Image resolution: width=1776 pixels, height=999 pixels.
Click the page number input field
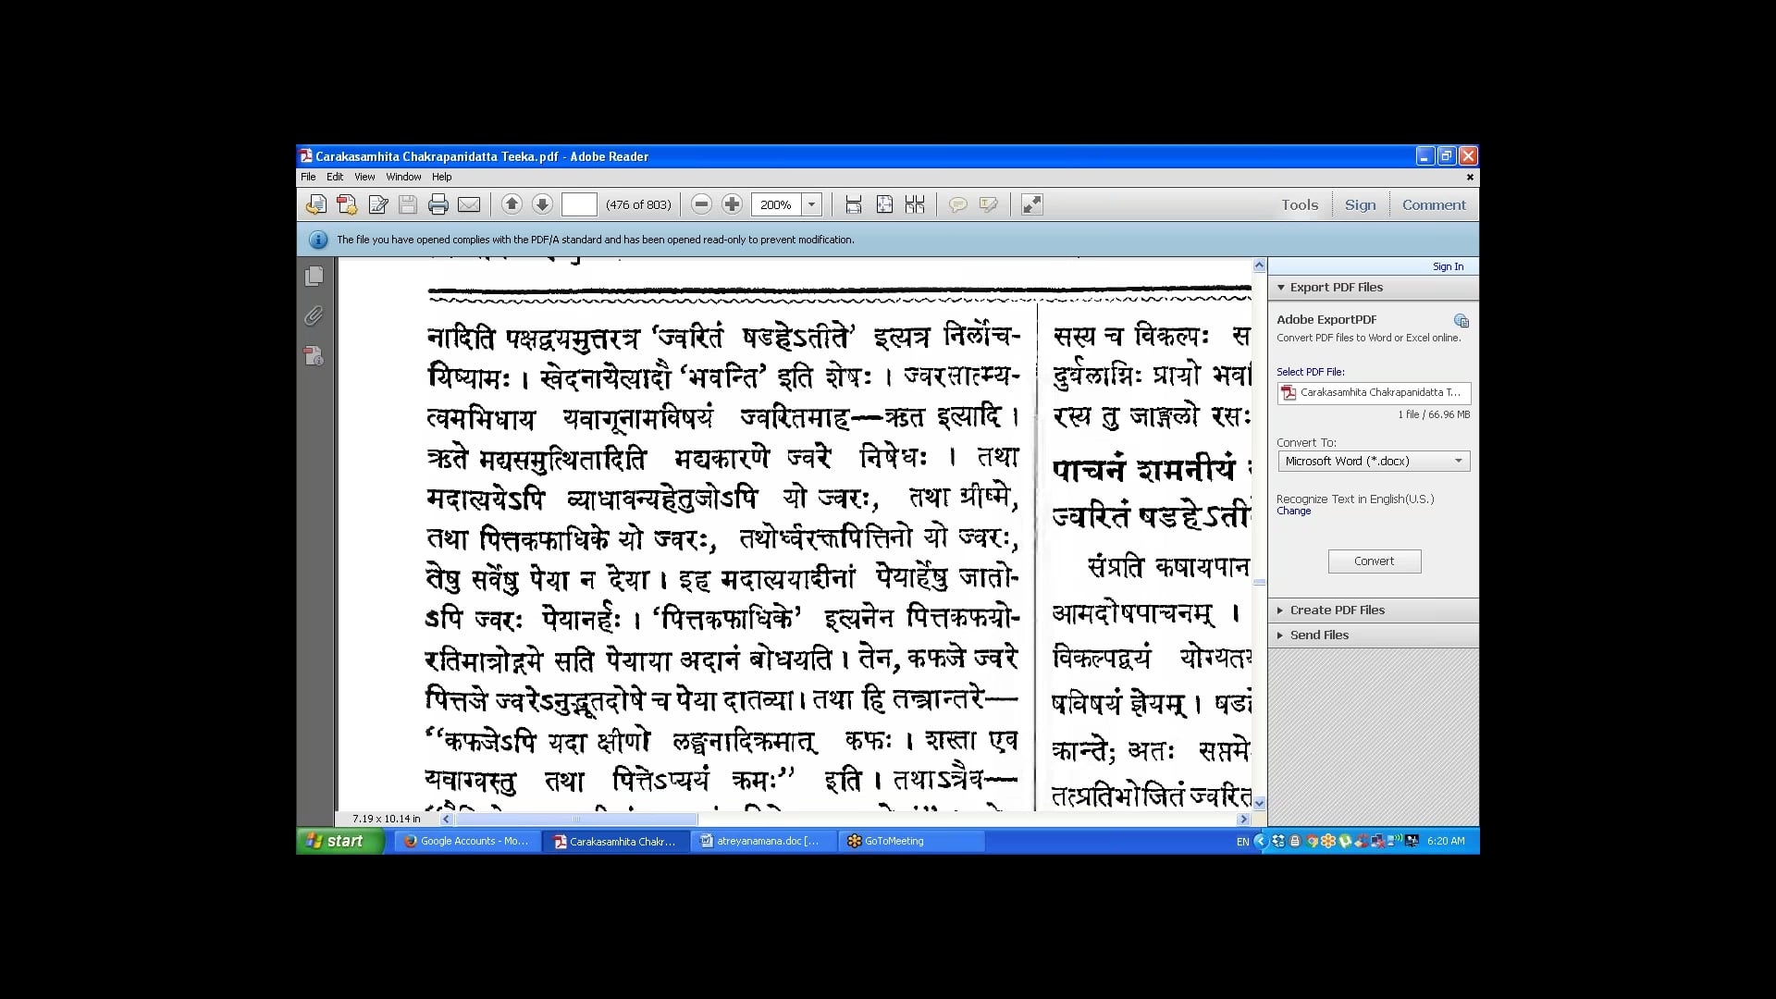point(579,204)
